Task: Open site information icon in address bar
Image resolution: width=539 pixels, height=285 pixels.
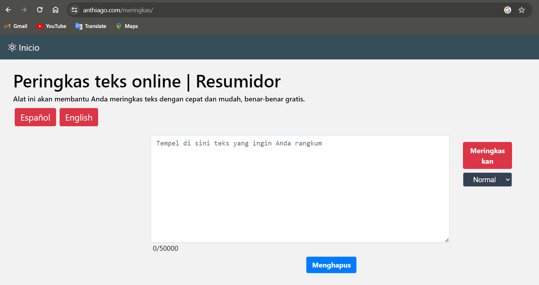Action: click(x=74, y=10)
